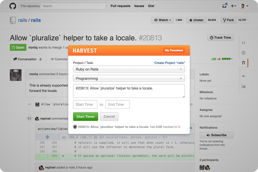Screen dimensions: 258x172
Task: Click the Fork button
Action: (228, 20)
